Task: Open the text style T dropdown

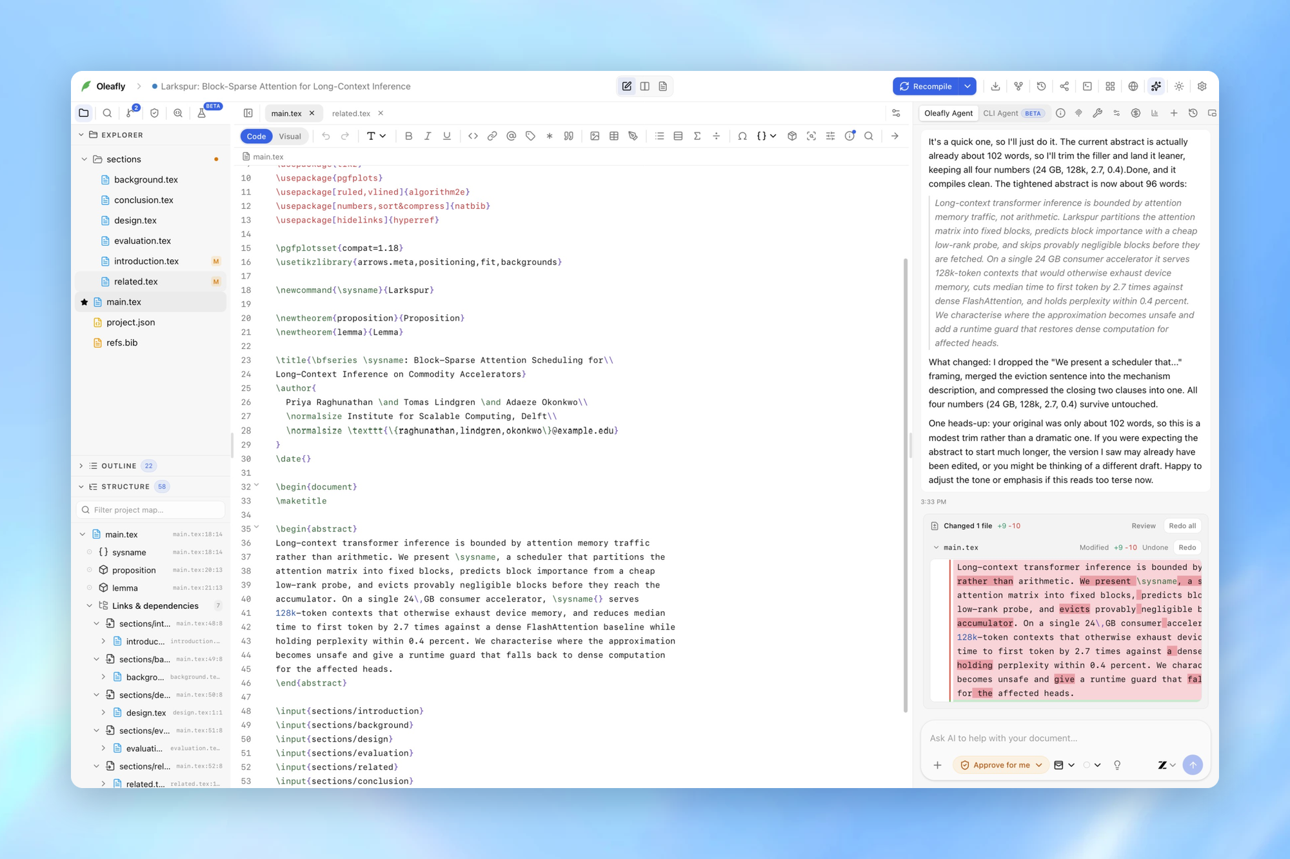Action: click(x=376, y=136)
